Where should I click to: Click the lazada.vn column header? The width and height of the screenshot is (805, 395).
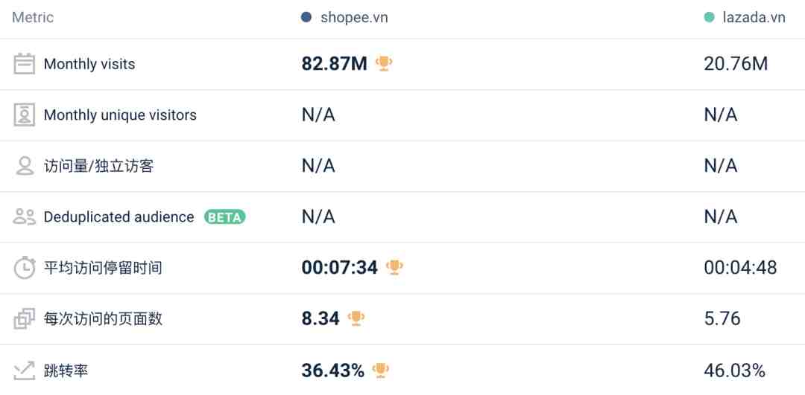click(754, 18)
